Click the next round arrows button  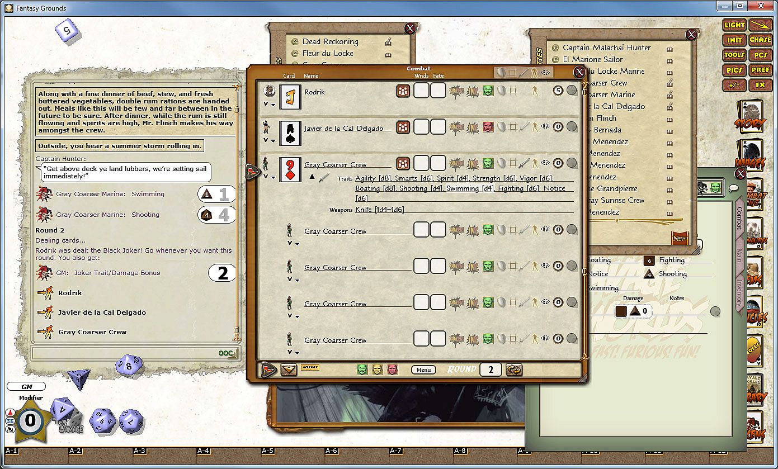click(513, 369)
